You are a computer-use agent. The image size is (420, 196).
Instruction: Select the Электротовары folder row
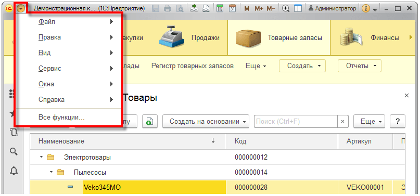217,157
